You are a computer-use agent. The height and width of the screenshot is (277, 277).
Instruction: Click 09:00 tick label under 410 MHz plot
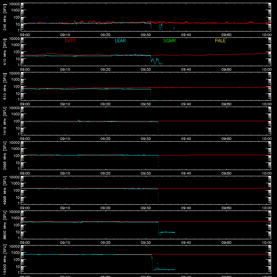pos(25,70)
